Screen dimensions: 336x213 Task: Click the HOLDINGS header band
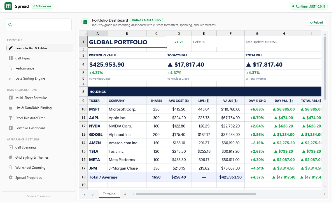[x=204, y=92]
